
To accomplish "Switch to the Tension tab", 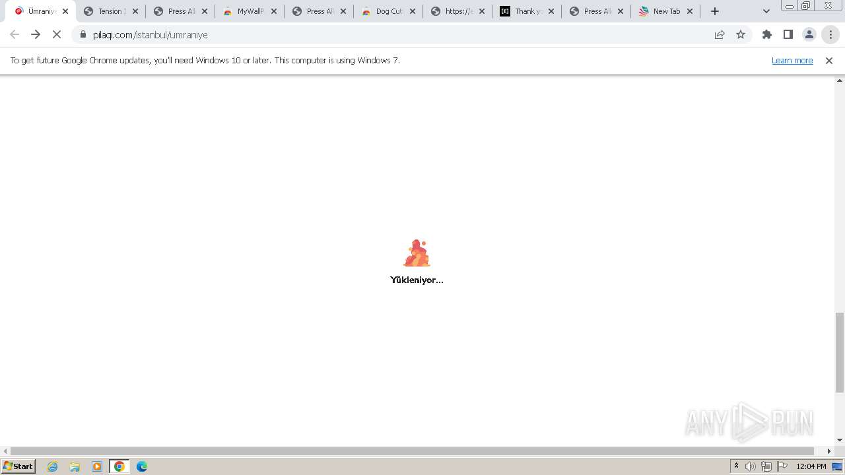I will (x=111, y=11).
